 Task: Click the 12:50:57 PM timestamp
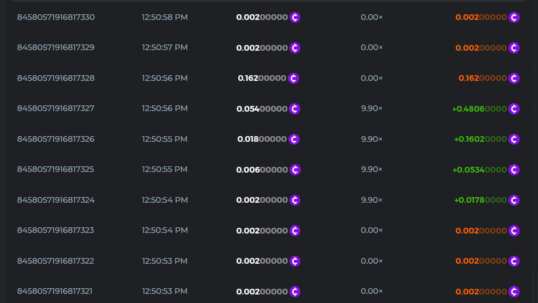click(165, 47)
